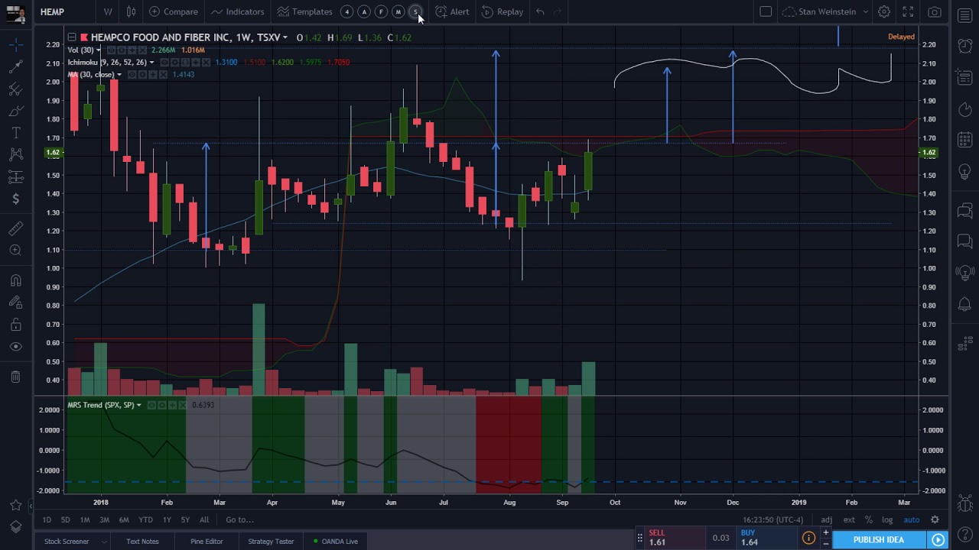
Task: Open favorites star in left toolbar
Action: click(15, 505)
